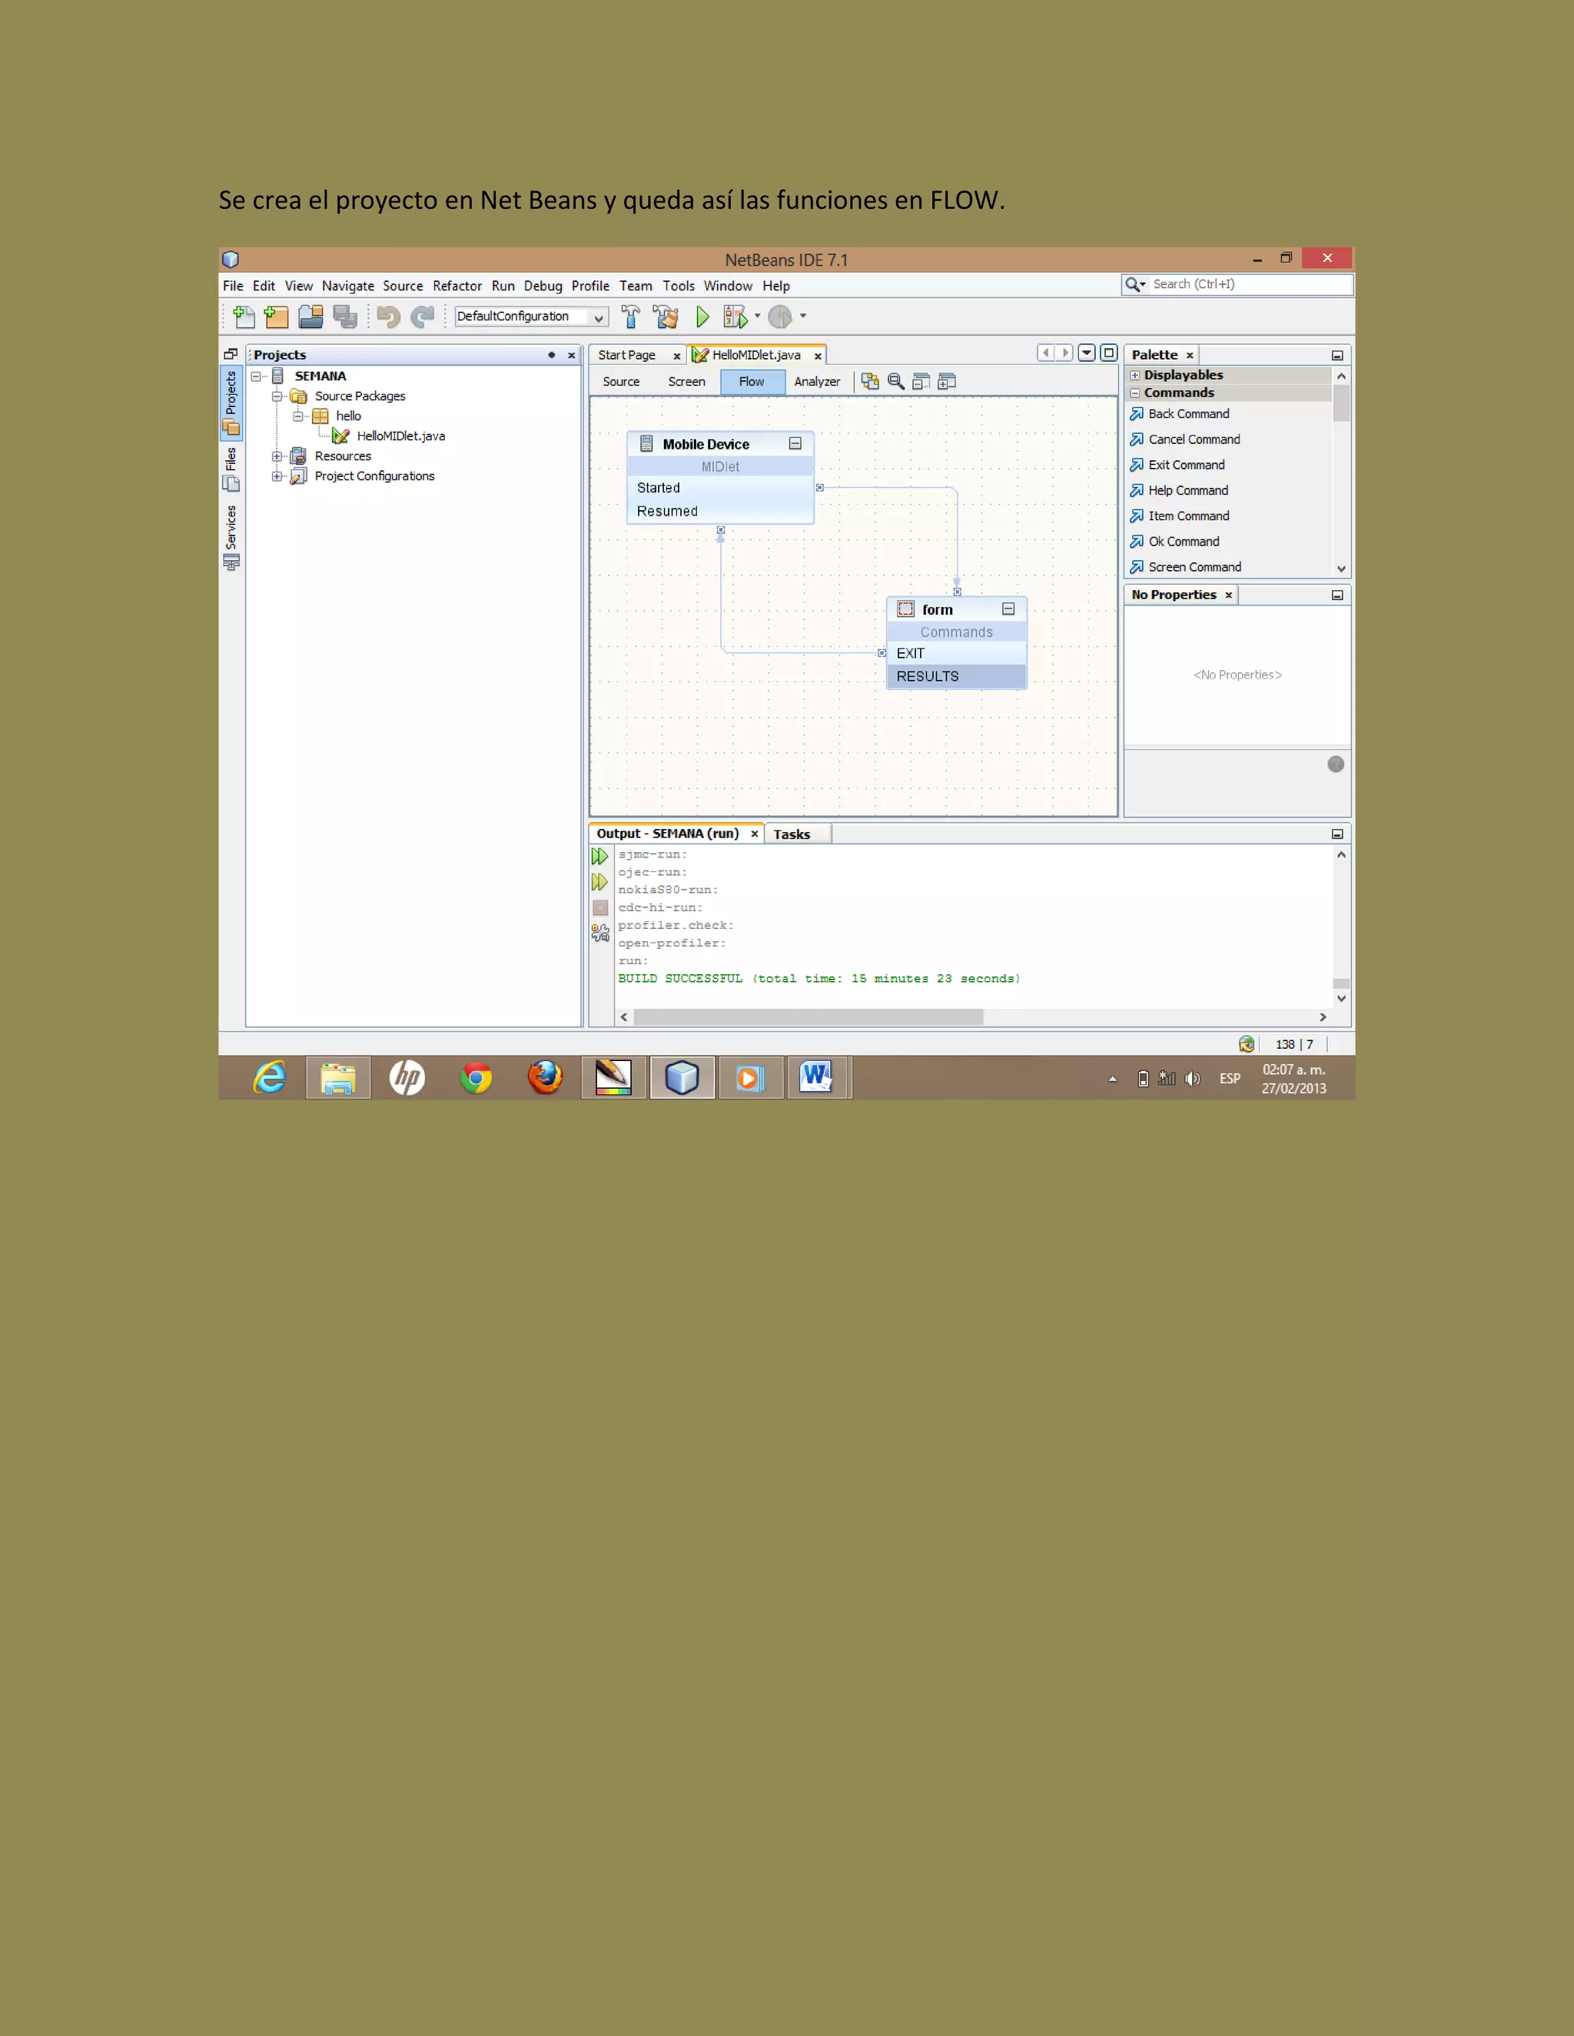Click the Profile Project toolbar icon
The height and width of the screenshot is (2036, 1574).
781,317
